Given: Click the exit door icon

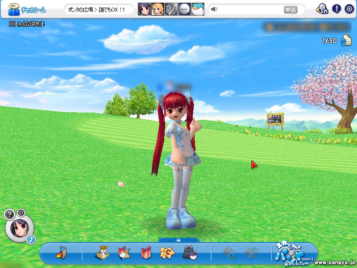Looking at the screenshot, I should [x=61, y=253].
